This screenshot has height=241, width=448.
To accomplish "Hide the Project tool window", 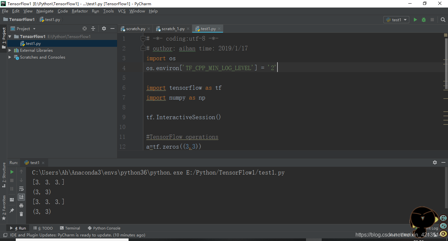I will (112, 28).
